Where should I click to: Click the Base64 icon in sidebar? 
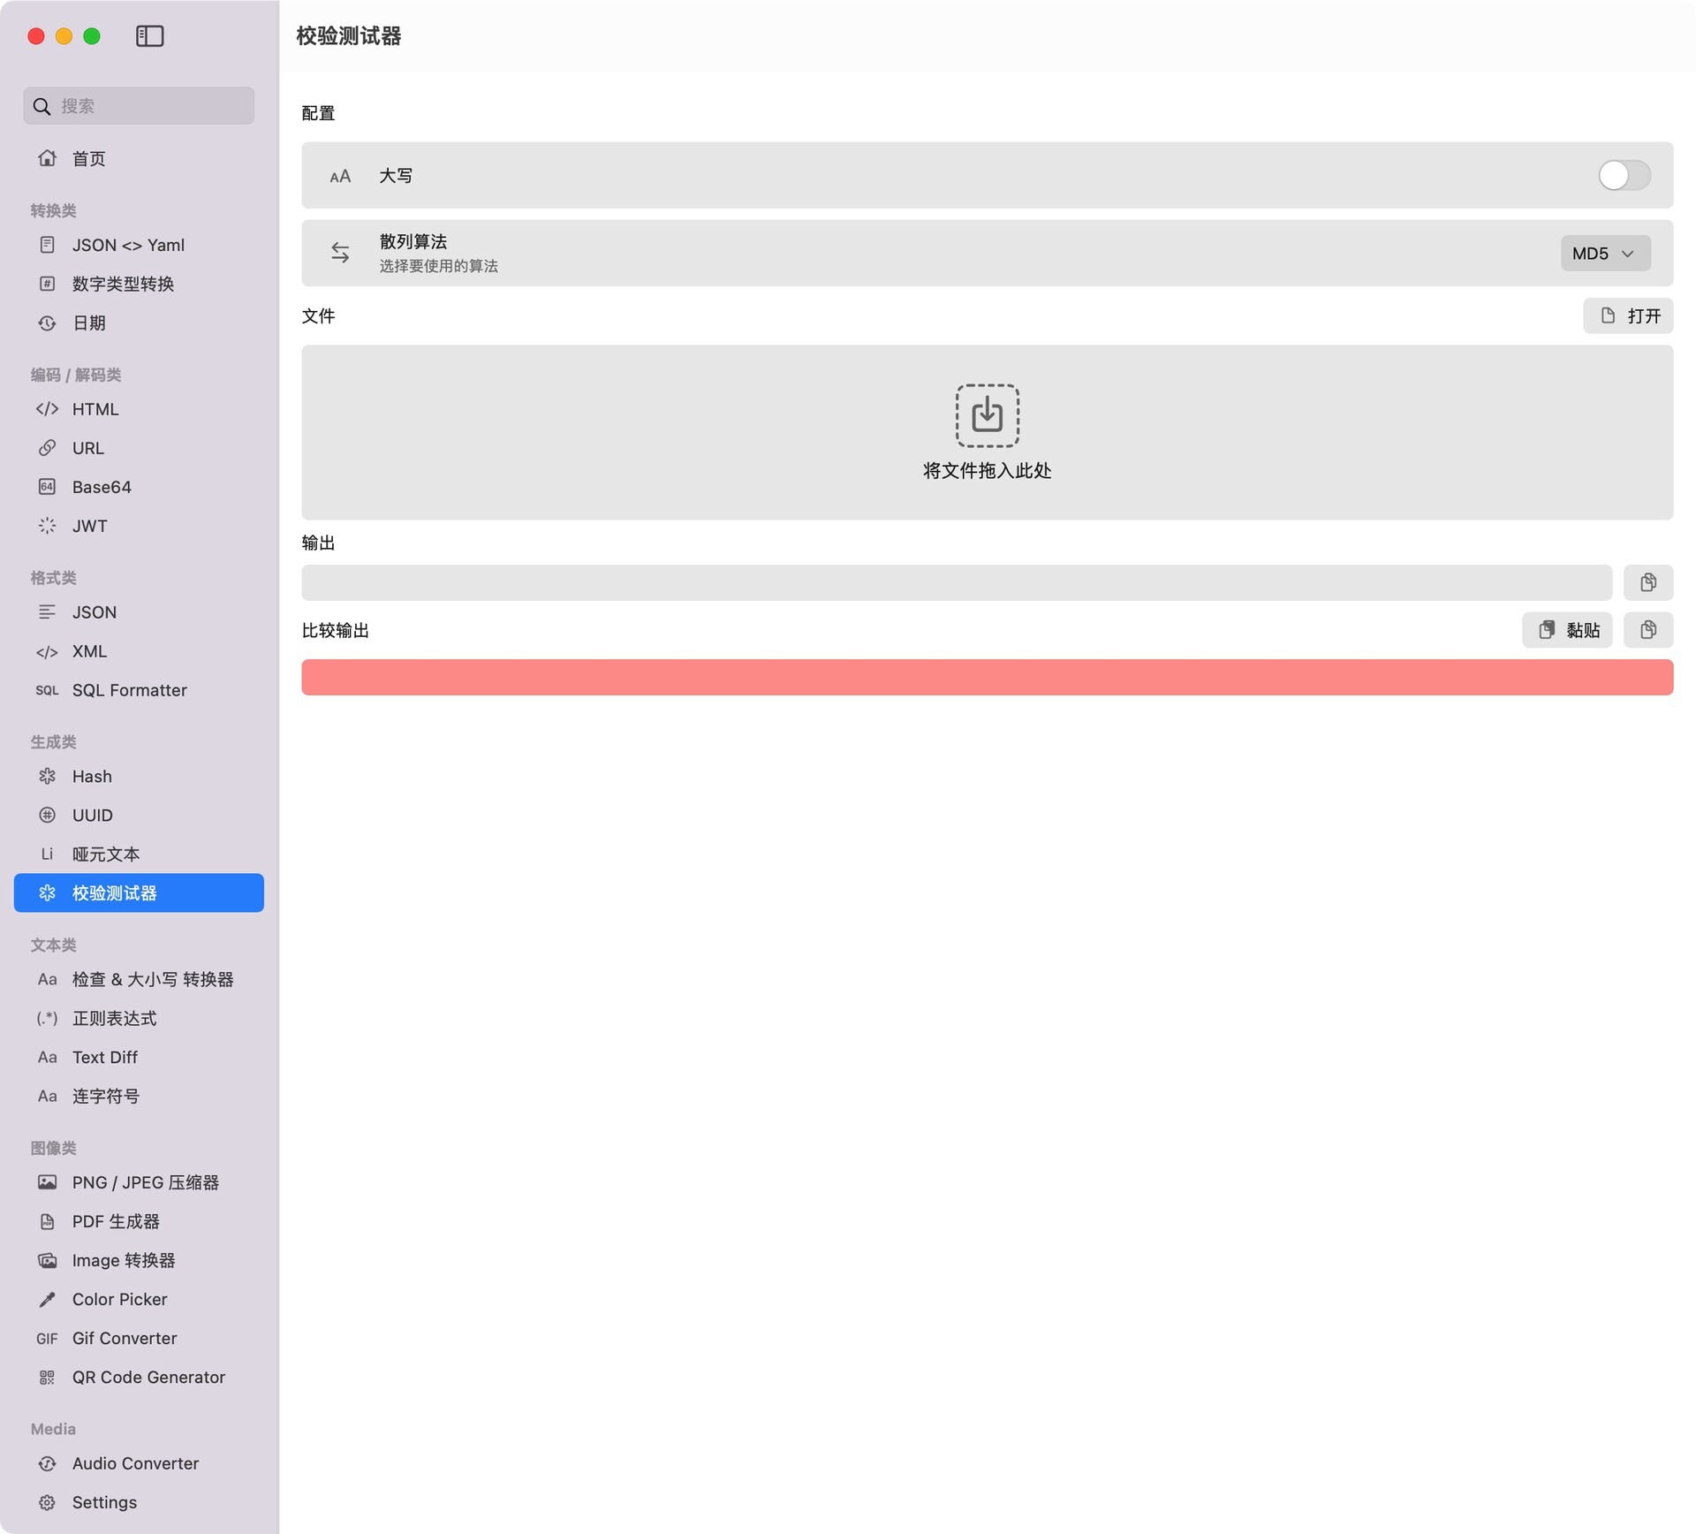47,487
